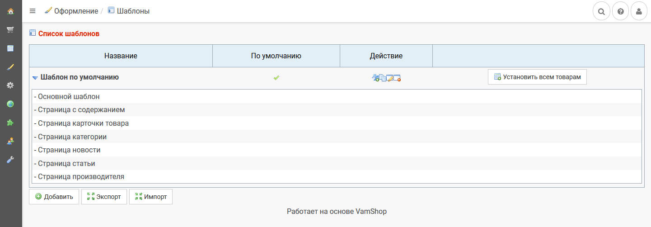Open the green puzzle modules section in sidebar
Image resolution: width=651 pixels, height=227 pixels.
(10, 123)
